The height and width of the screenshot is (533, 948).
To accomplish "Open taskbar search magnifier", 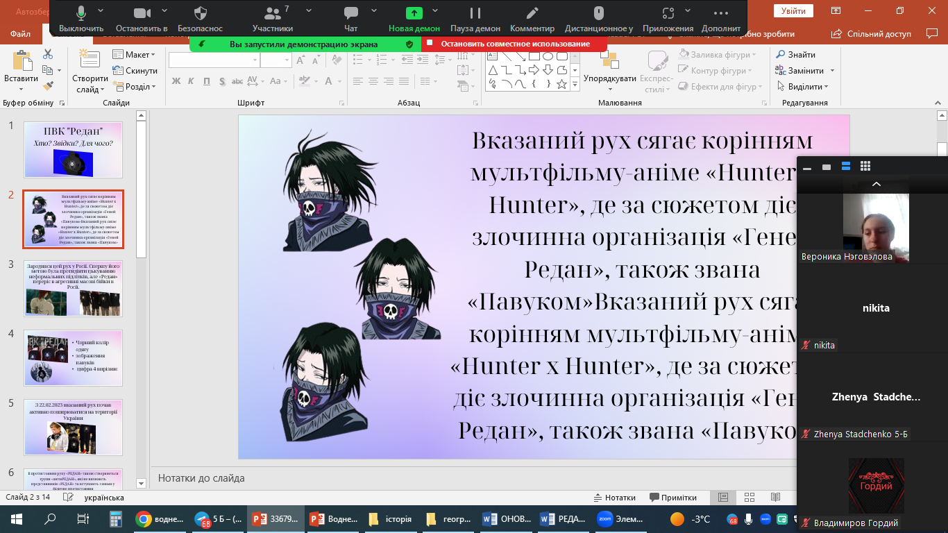I will click(x=50, y=519).
